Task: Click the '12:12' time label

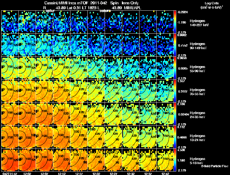Action: [62, 174]
